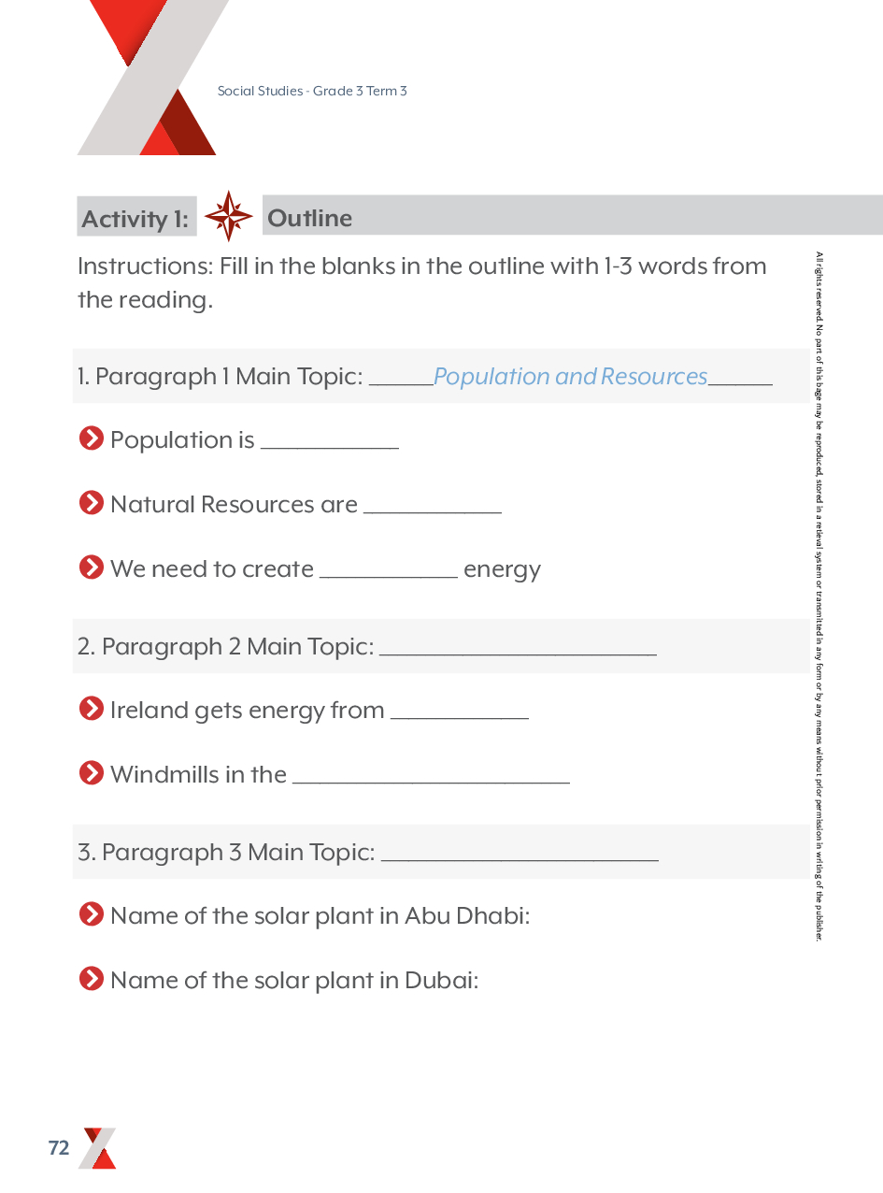The image size is (883, 1193).
Task: Click the blank after "Natural Resources are"
Action: pos(432,506)
